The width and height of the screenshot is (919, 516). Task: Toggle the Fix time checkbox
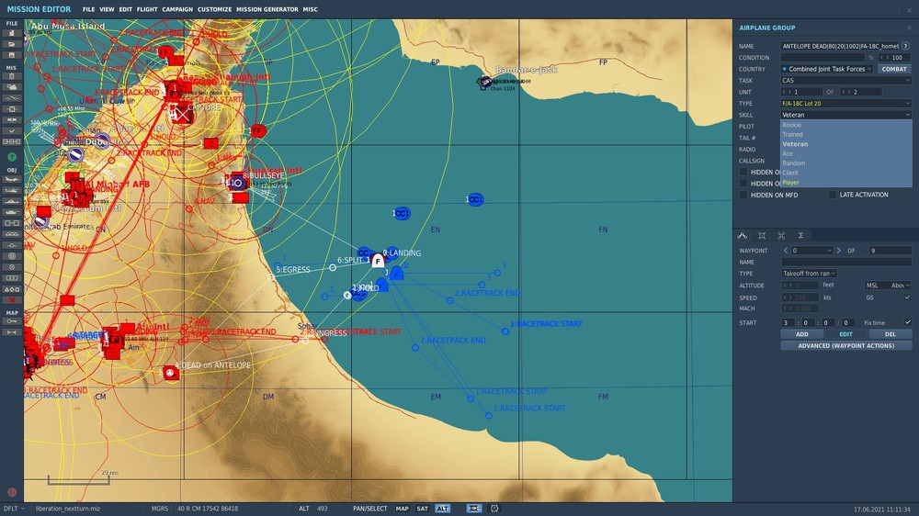coord(907,322)
